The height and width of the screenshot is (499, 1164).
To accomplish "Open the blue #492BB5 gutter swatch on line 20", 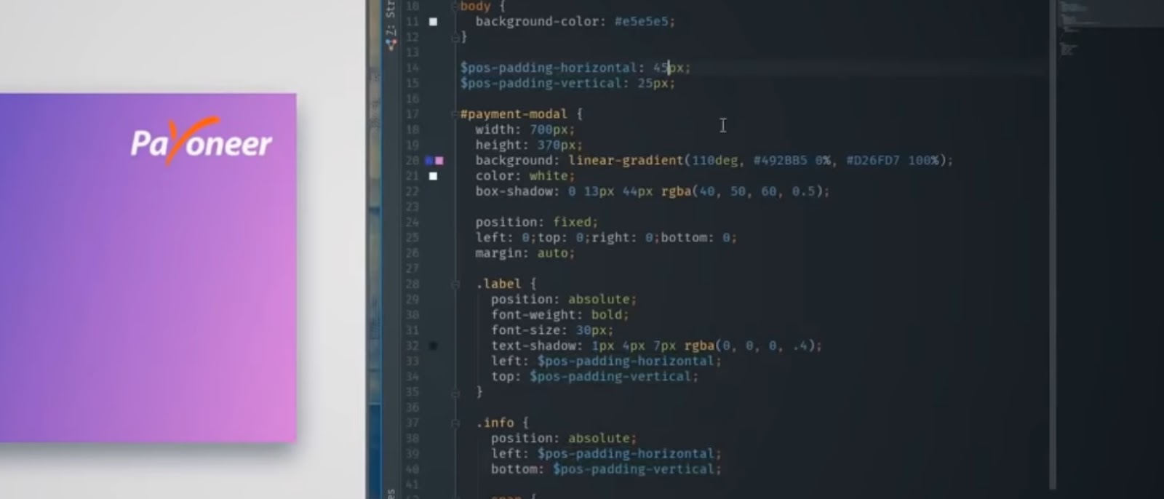I will [x=429, y=161].
